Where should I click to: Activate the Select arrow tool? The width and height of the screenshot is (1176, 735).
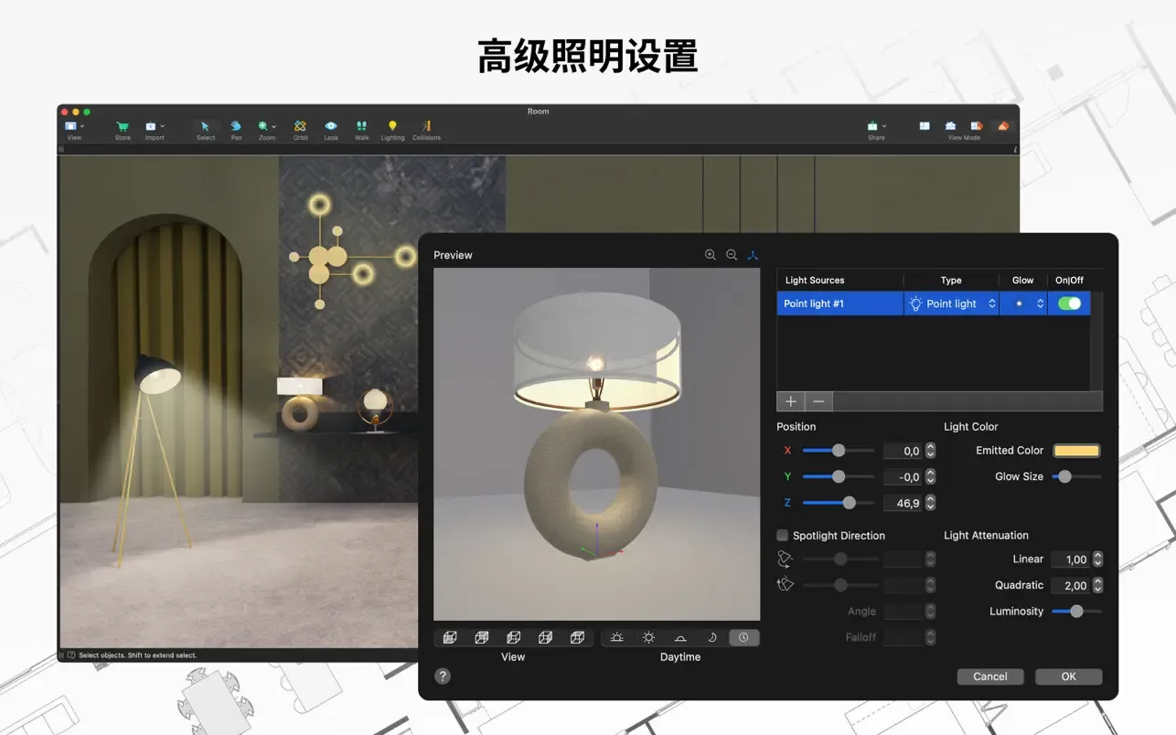click(205, 126)
